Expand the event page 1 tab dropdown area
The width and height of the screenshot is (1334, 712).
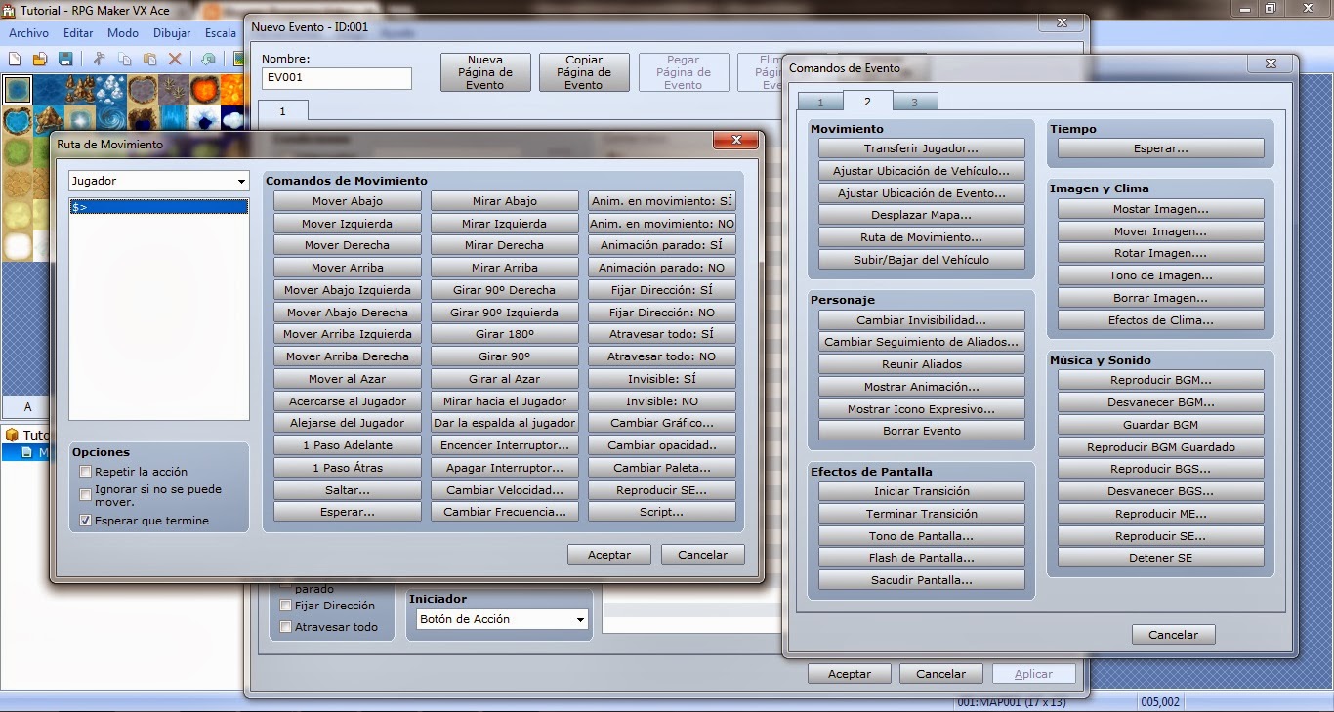pyautogui.click(x=283, y=111)
